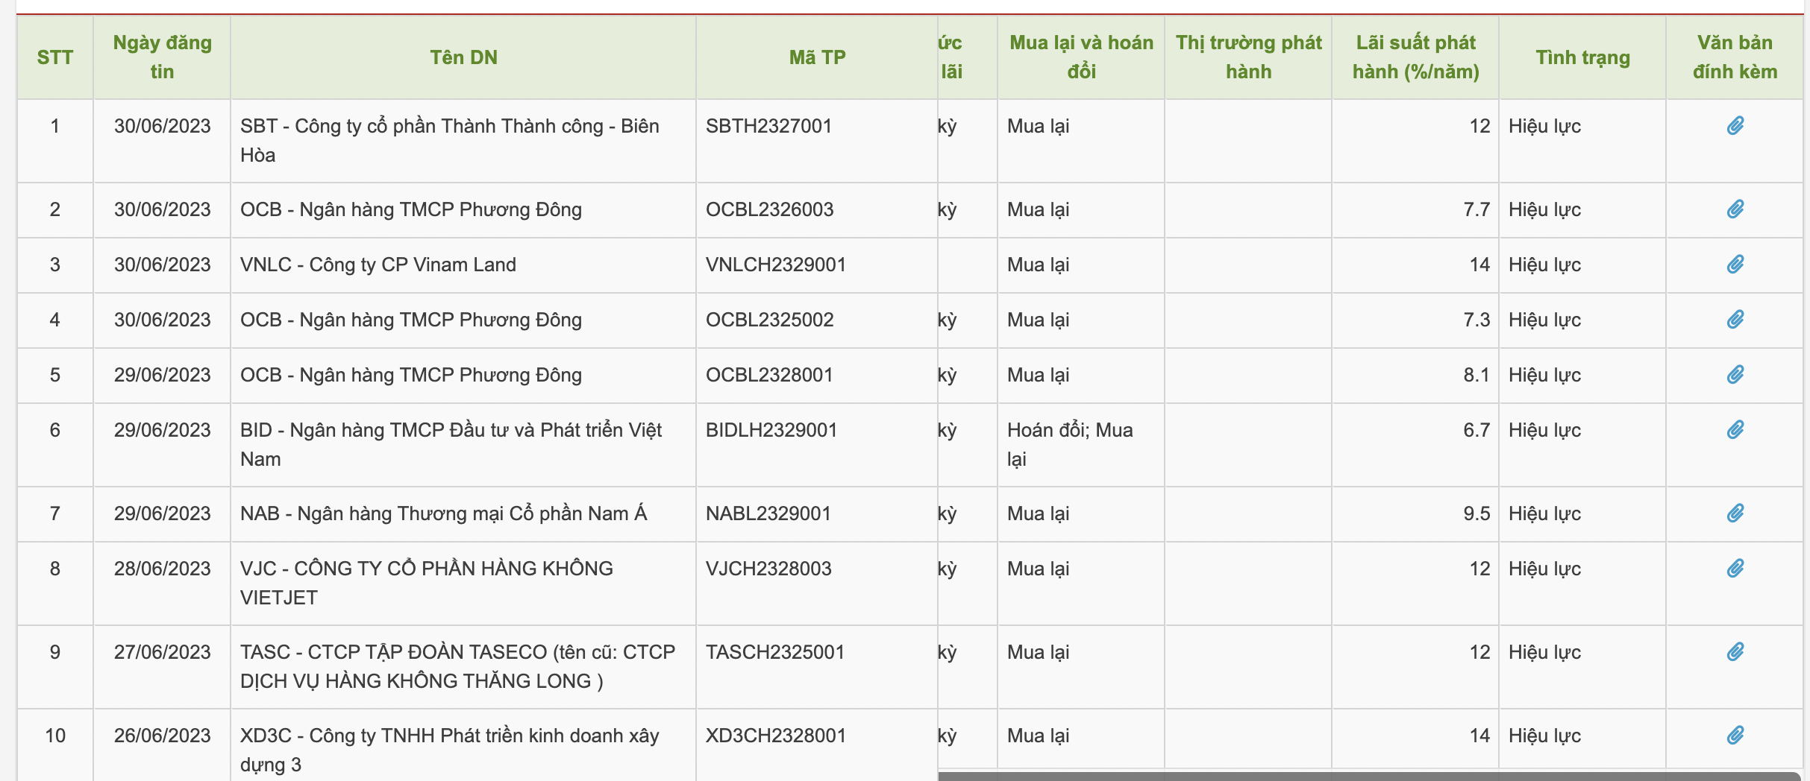The image size is (1810, 781).
Task: Open attached file for VJCH2328003
Action: click(1735, 569)
